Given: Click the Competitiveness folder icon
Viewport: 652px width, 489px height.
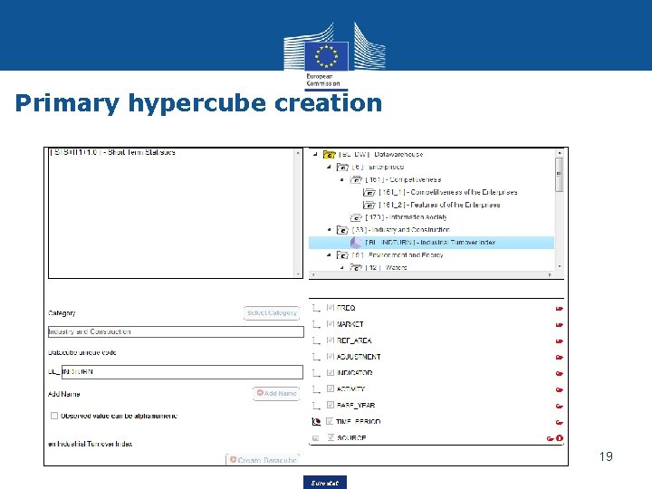Looking at the screenshot, I should pos(356,179).
